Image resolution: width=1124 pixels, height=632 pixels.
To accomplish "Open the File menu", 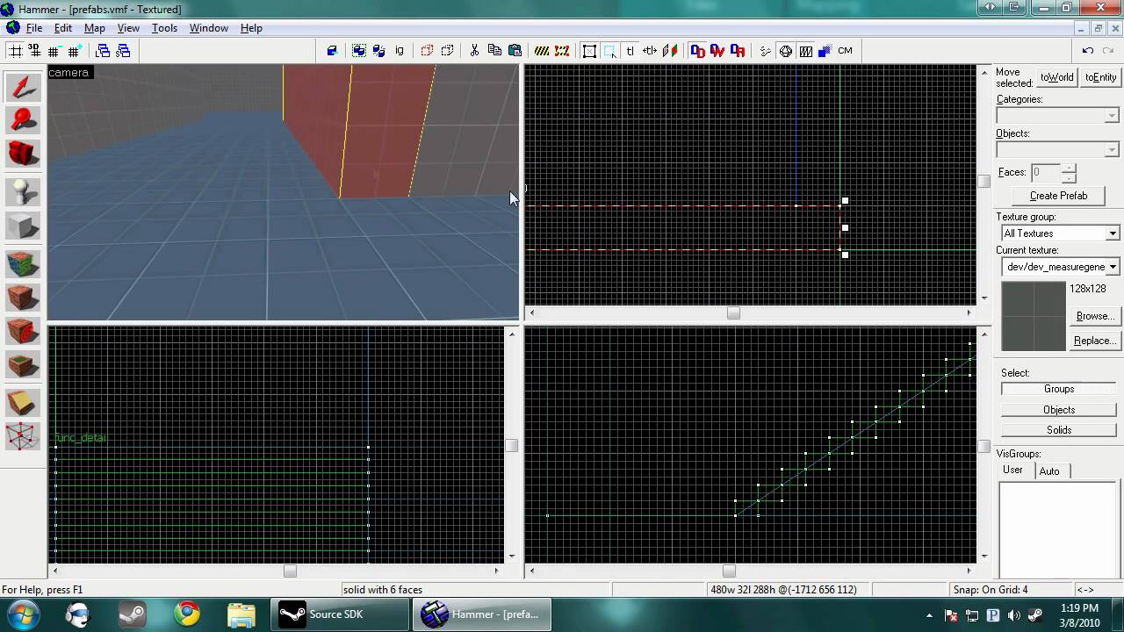I will [33, 28].
